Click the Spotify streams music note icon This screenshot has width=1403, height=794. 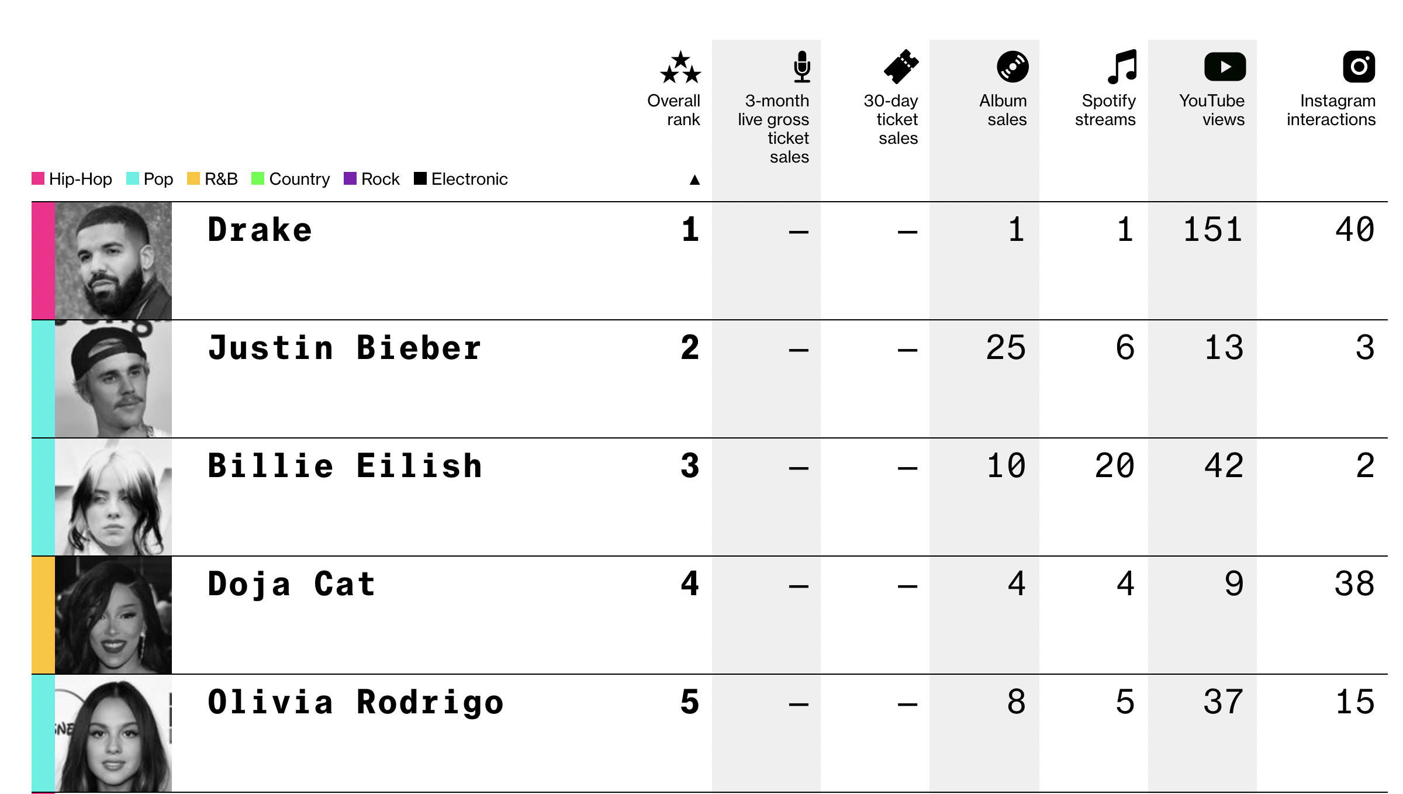click(1122, 67)
